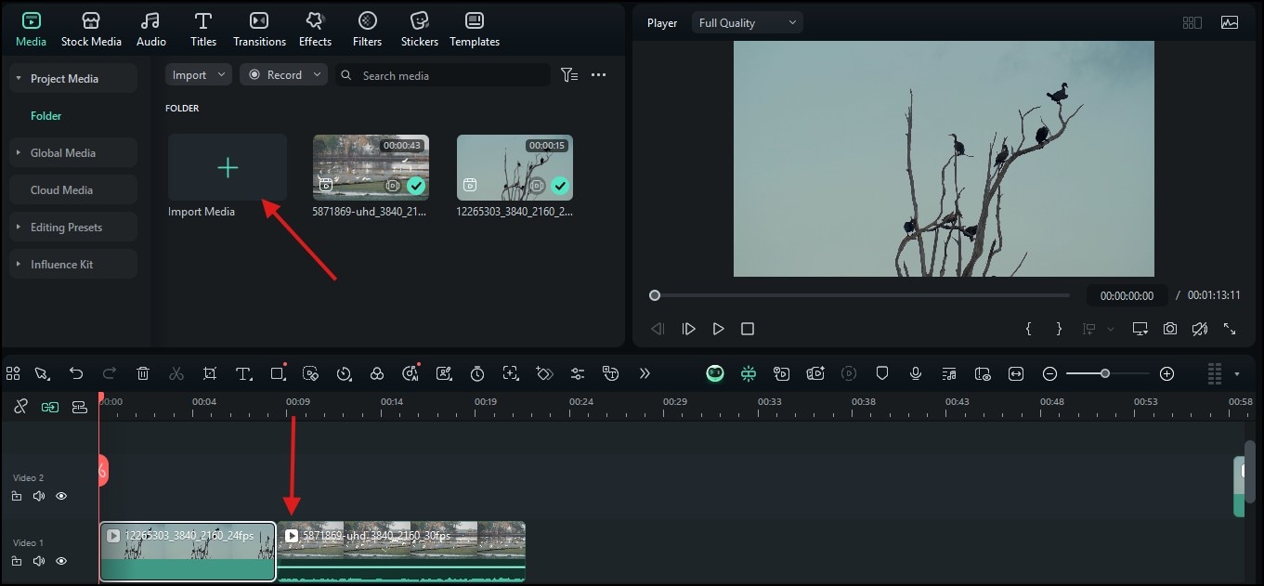Open the Full Quality dropdown
This screenshot has height=586, width=1264.
coord(747,21)
